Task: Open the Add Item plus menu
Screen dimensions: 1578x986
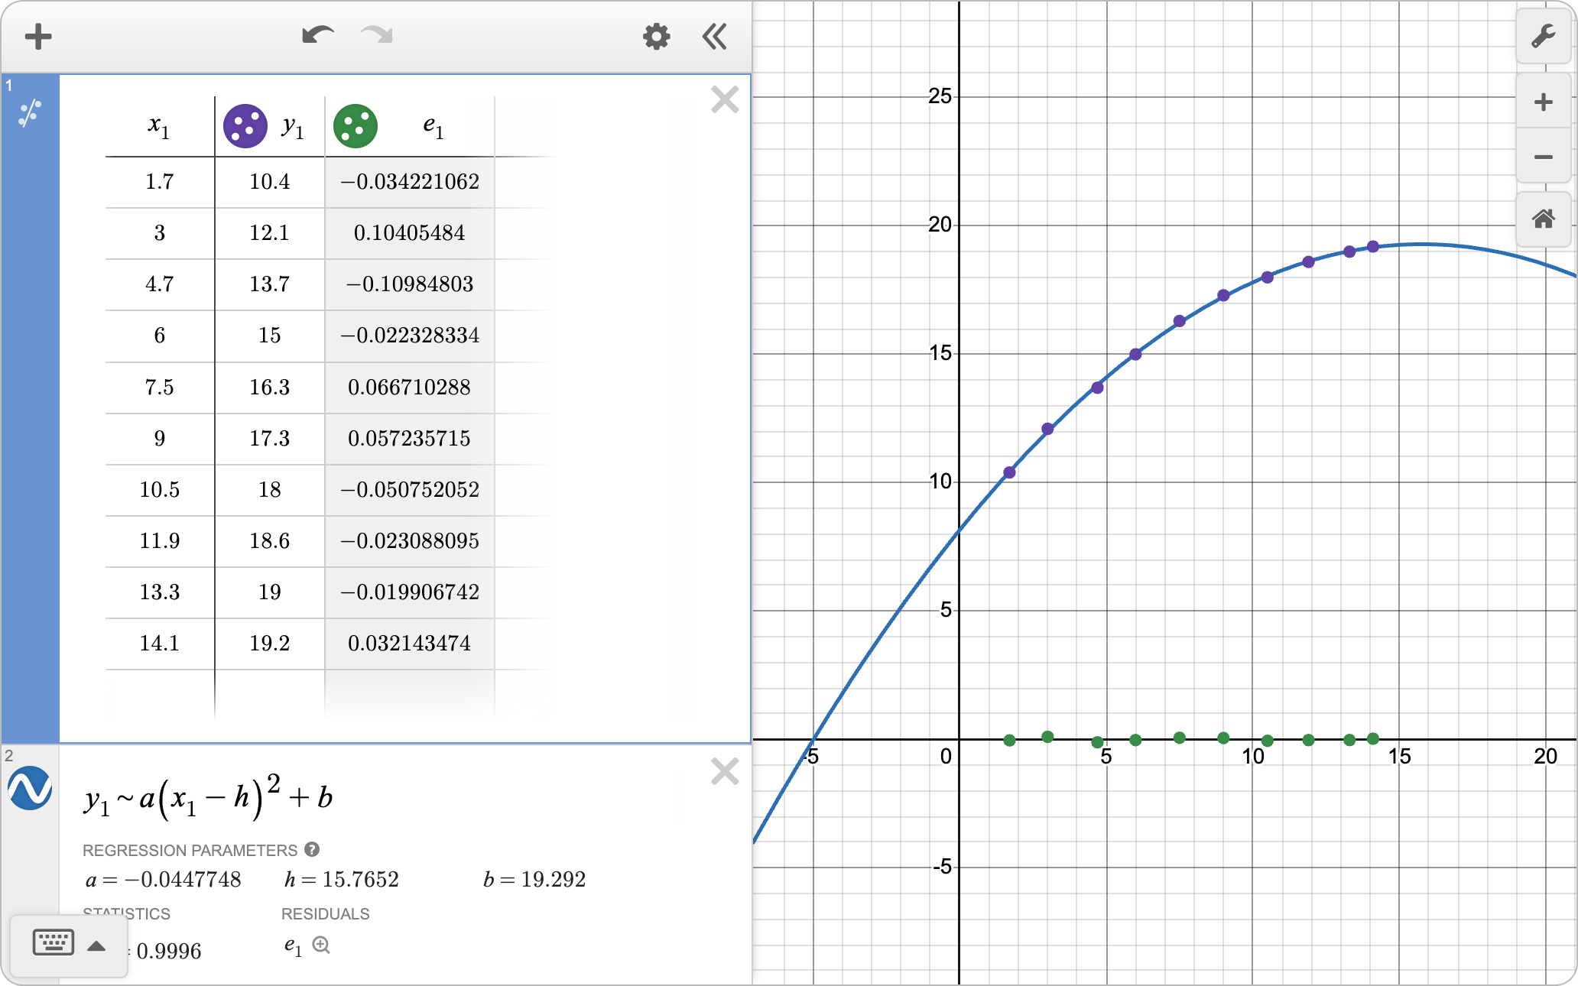Action: tap(38, 37)
